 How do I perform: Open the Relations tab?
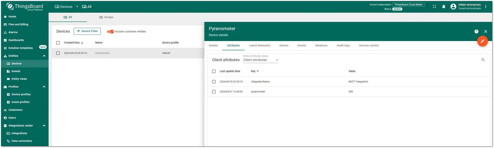[x=321, y=46]
